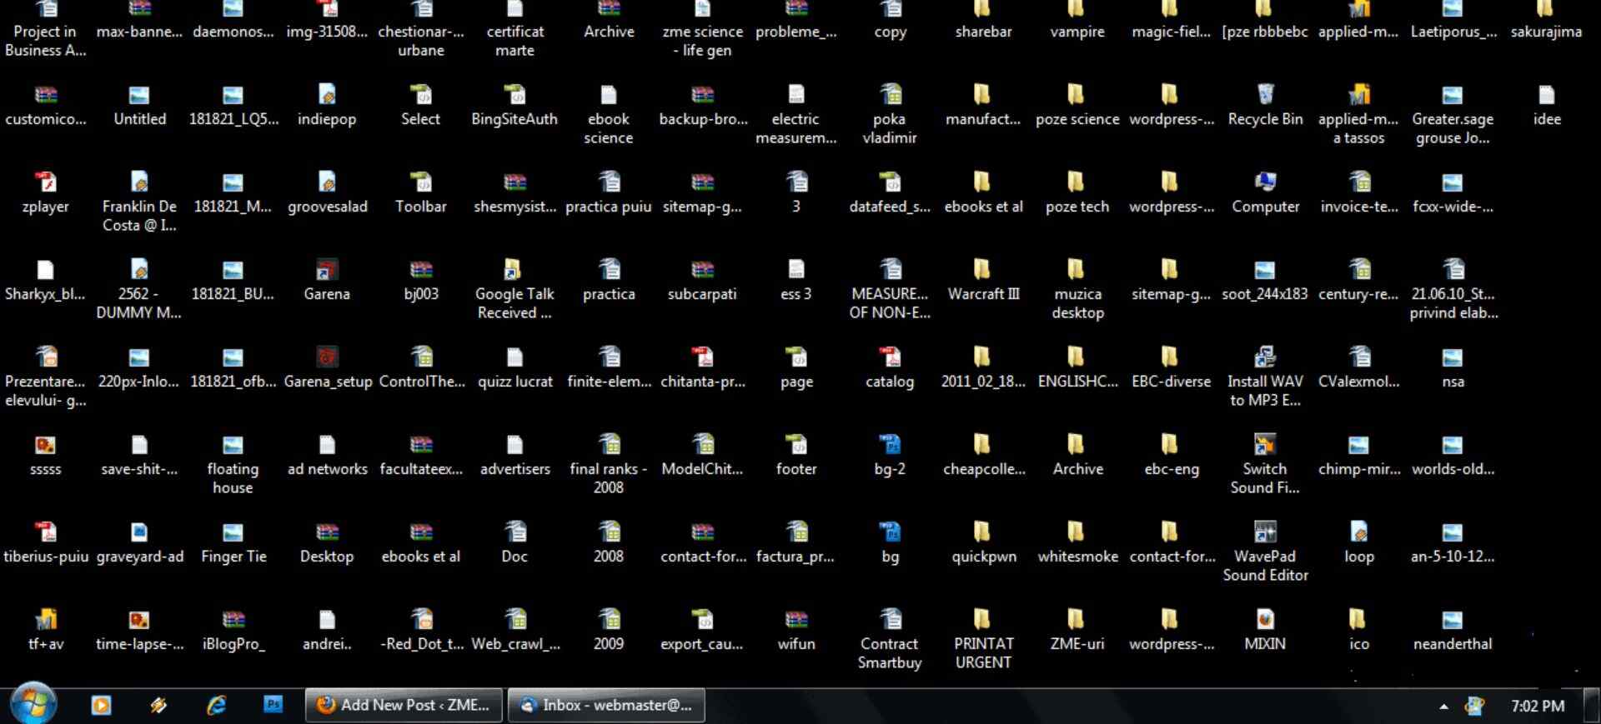Click the network tray icon
The width and height of the screenshot is (1601, 724).
point(1474,706)
